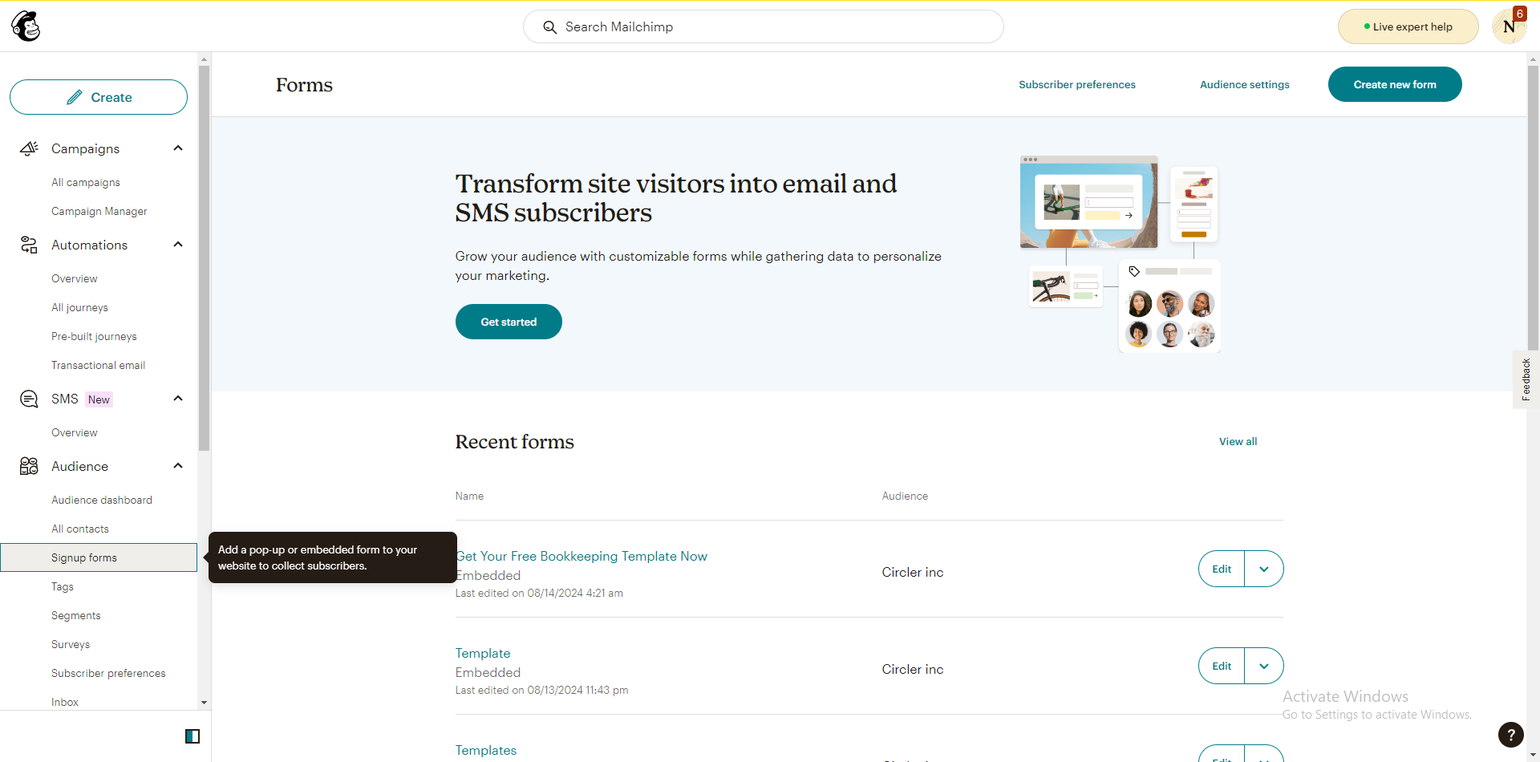The width and height of the screenshot is (1540, 762).
Task: Open All campaigns in sidebar
Action: click(x=86, y=182)
